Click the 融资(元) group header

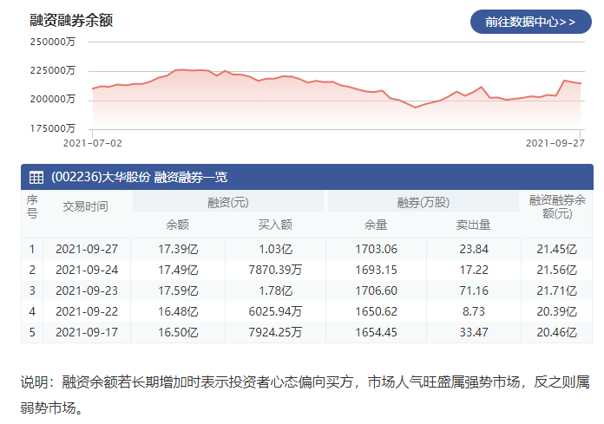click(228, 202)
